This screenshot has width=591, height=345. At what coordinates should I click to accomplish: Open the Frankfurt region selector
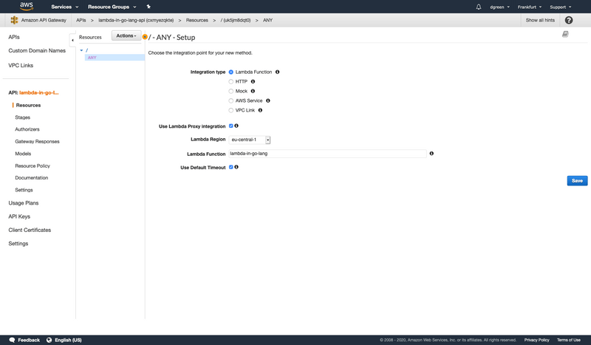(529, 7)
